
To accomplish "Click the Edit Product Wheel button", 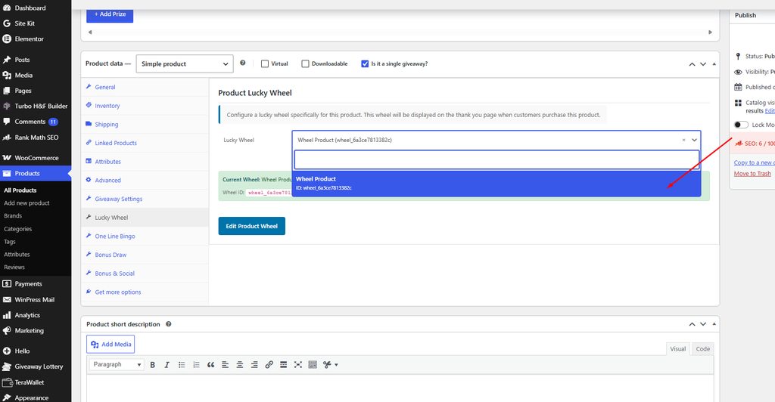I will 251,226.
